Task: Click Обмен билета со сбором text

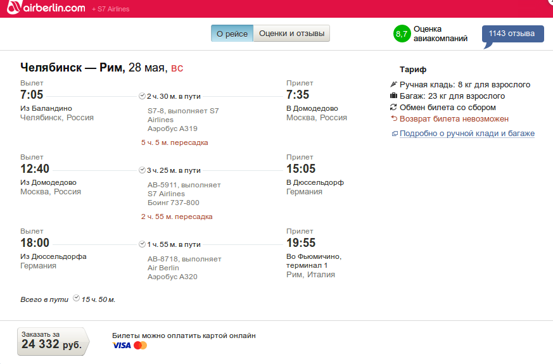Action: tap(448, 107)
